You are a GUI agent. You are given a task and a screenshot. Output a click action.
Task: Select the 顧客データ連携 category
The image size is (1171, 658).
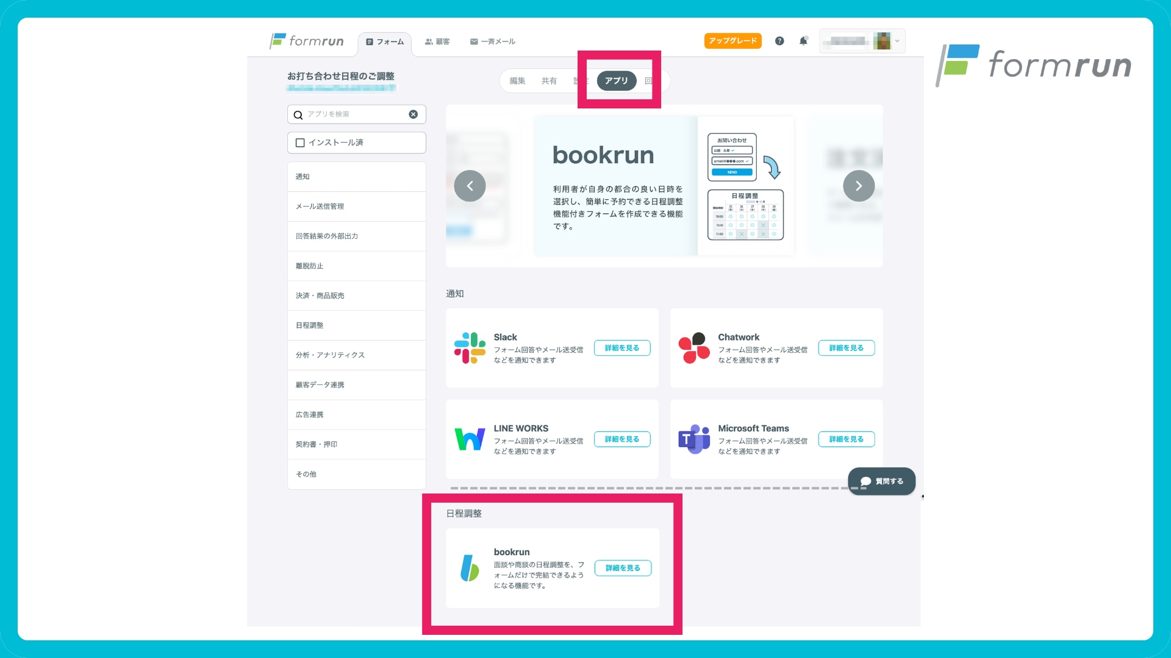[x=356, y=385]
